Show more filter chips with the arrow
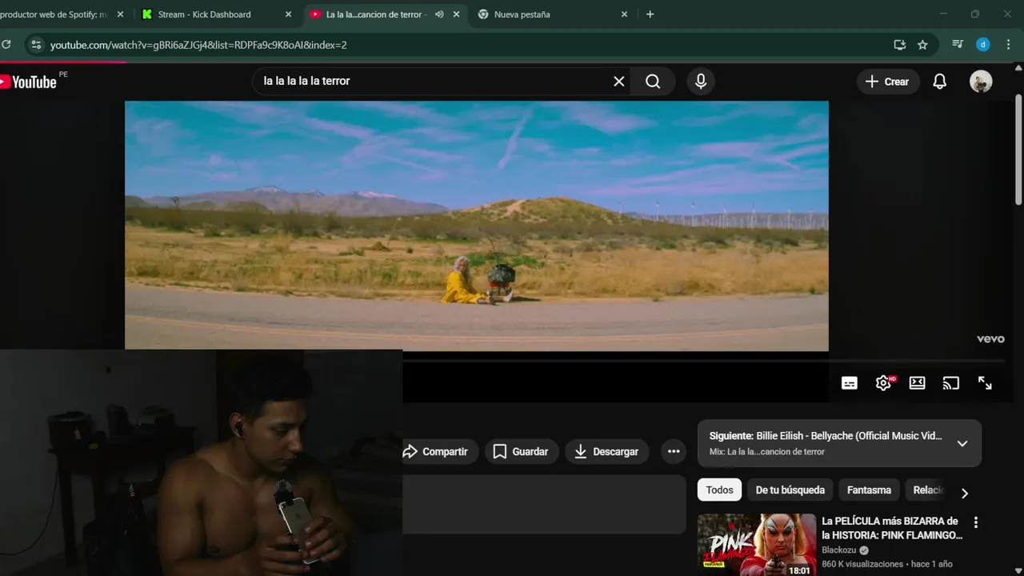 point(964,493)
